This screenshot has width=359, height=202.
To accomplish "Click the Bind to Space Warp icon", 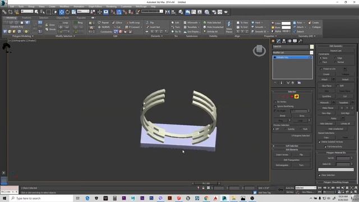I will [x=16, y=12].
